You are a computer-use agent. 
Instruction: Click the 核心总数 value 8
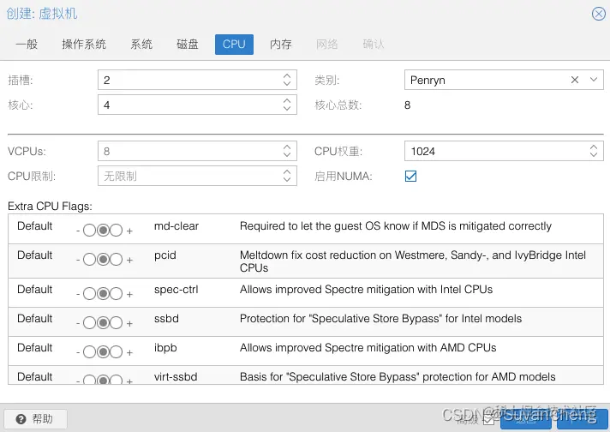point(407,105)
